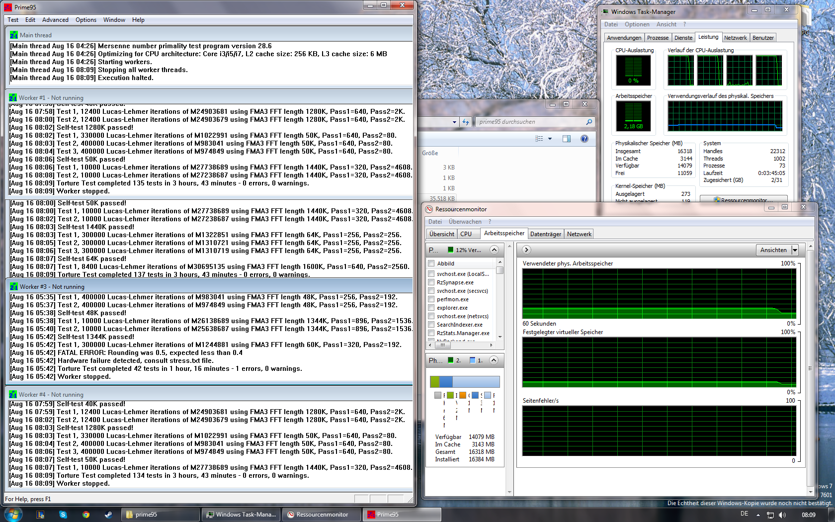Switch to Task-Manager Dienste tab
This screenshot has height=522, width=835.
click(683, 38)
